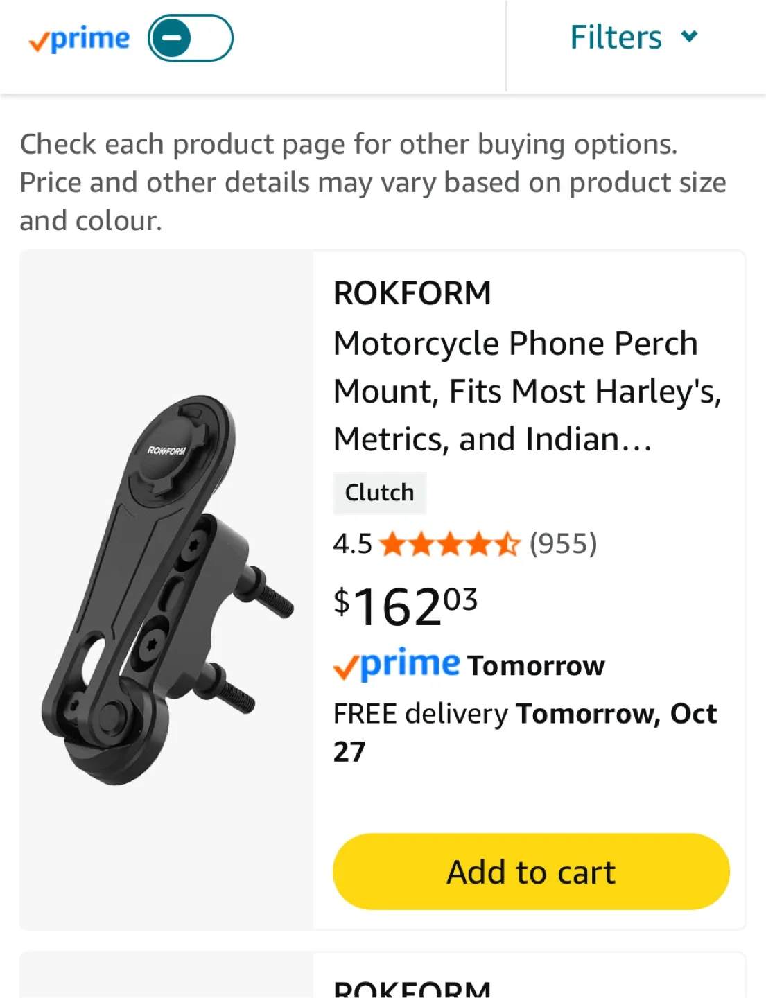
Task: Click the buying options notice text
Action: pos(373,182)
